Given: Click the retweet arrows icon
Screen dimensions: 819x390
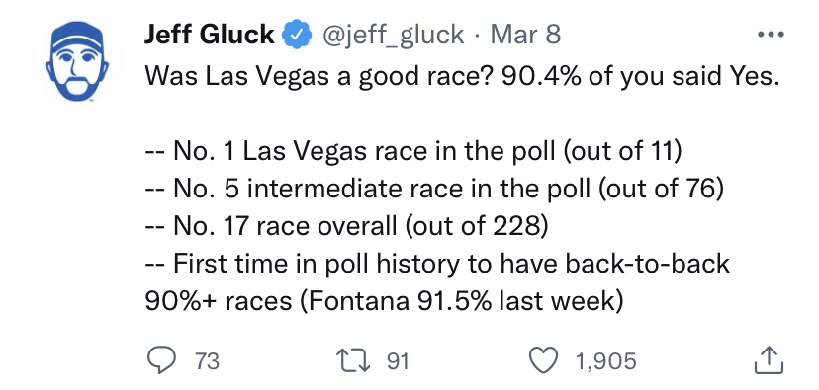Looking at the screenshot, I should click(352, 360).
